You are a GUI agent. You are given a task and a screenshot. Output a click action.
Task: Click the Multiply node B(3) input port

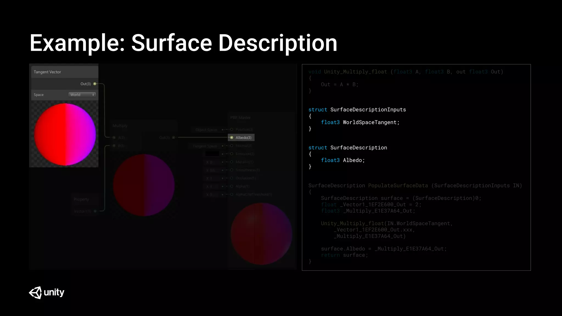click(114, 146)
